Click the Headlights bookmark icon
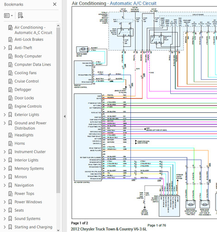 tap(11, 135)
